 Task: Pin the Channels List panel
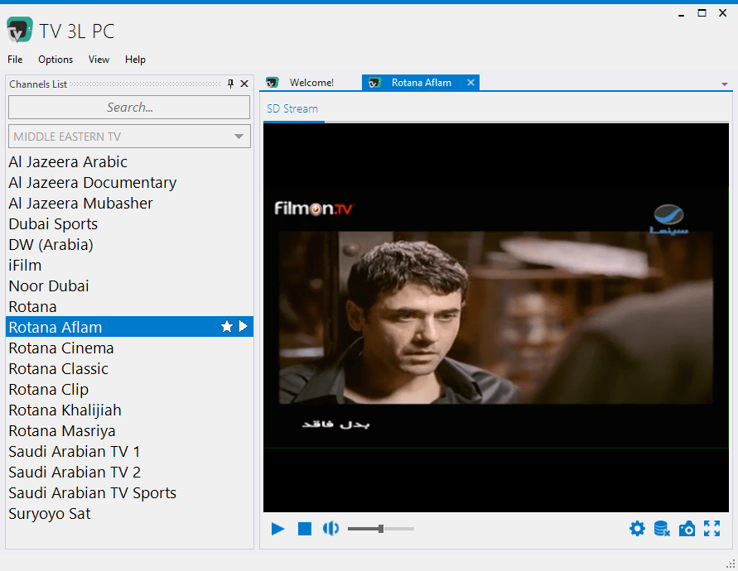click(230, 84)
